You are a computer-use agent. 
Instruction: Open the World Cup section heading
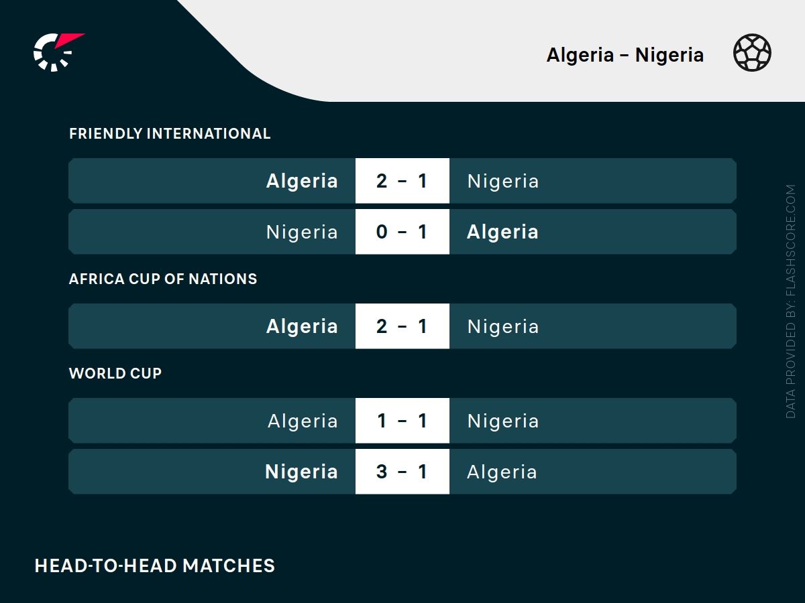(x=115, y=373)
